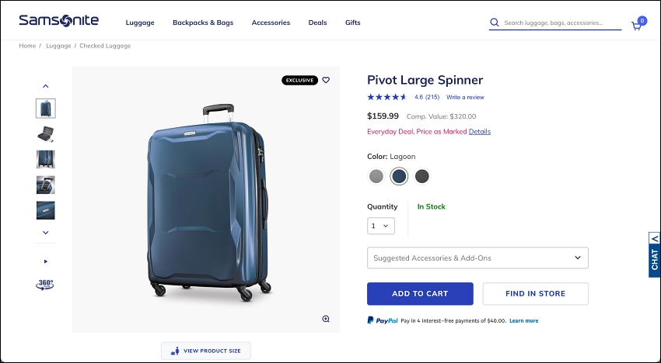
Task: Open the Backpacks & Bags menu
Action: 203,22
